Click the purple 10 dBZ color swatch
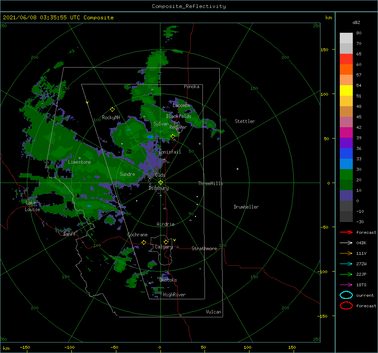378x353 pixels. 346,195
